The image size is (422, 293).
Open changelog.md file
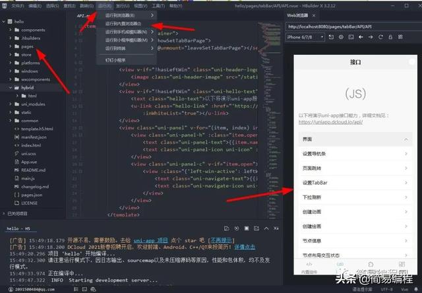(x=35, y=187)
